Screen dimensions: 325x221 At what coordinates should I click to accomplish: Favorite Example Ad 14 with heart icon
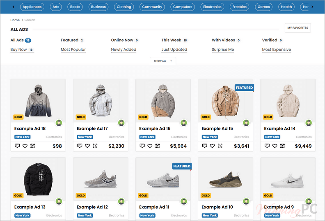(x=275, y=146)
